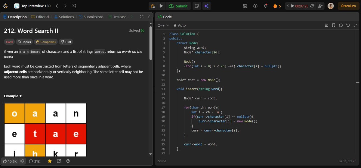Viewport: 361px width, 168px height.
Task: Run the code with the play button
Action: tap(161, 6)
